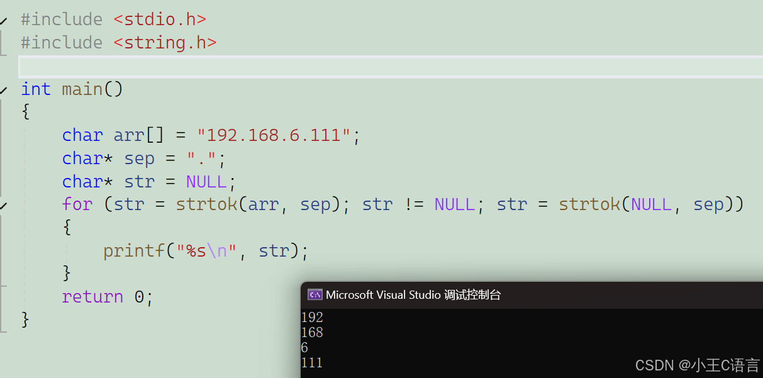Click the '<string.h>' header name
The width and height of the screenshot is (763, 378).
pos(165,43)
